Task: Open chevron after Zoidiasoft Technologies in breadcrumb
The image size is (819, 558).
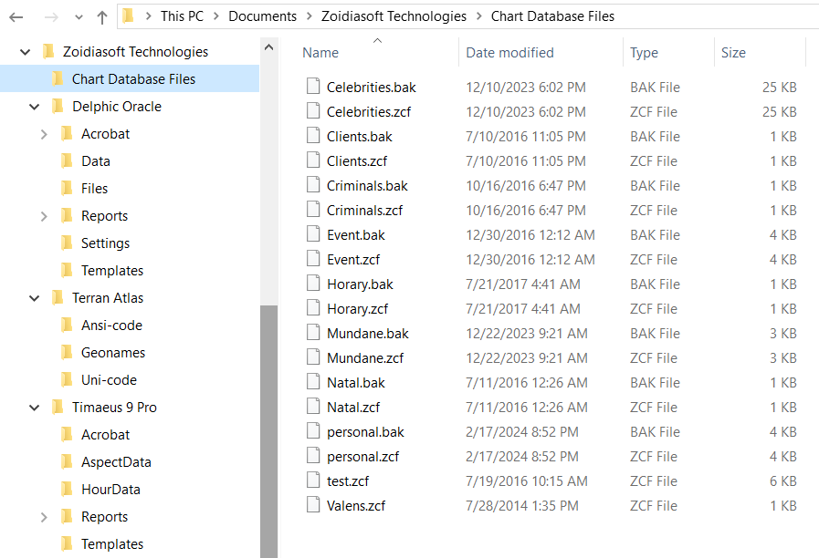Action: (x=479, y=16)
